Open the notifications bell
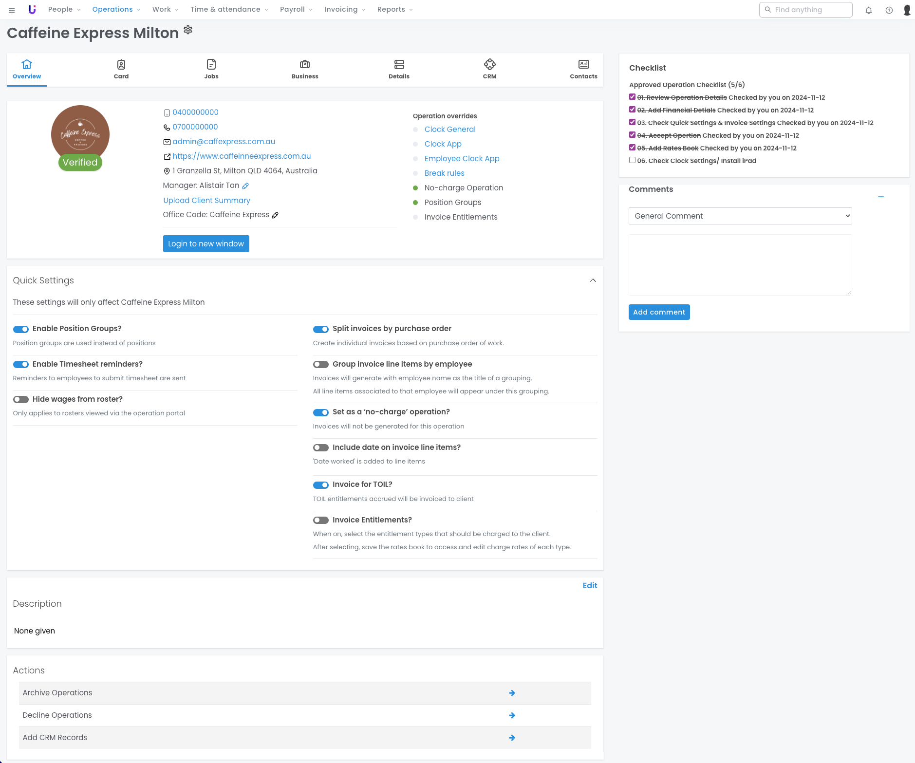Screen dimensions: 915x763 tap(868, 10)
